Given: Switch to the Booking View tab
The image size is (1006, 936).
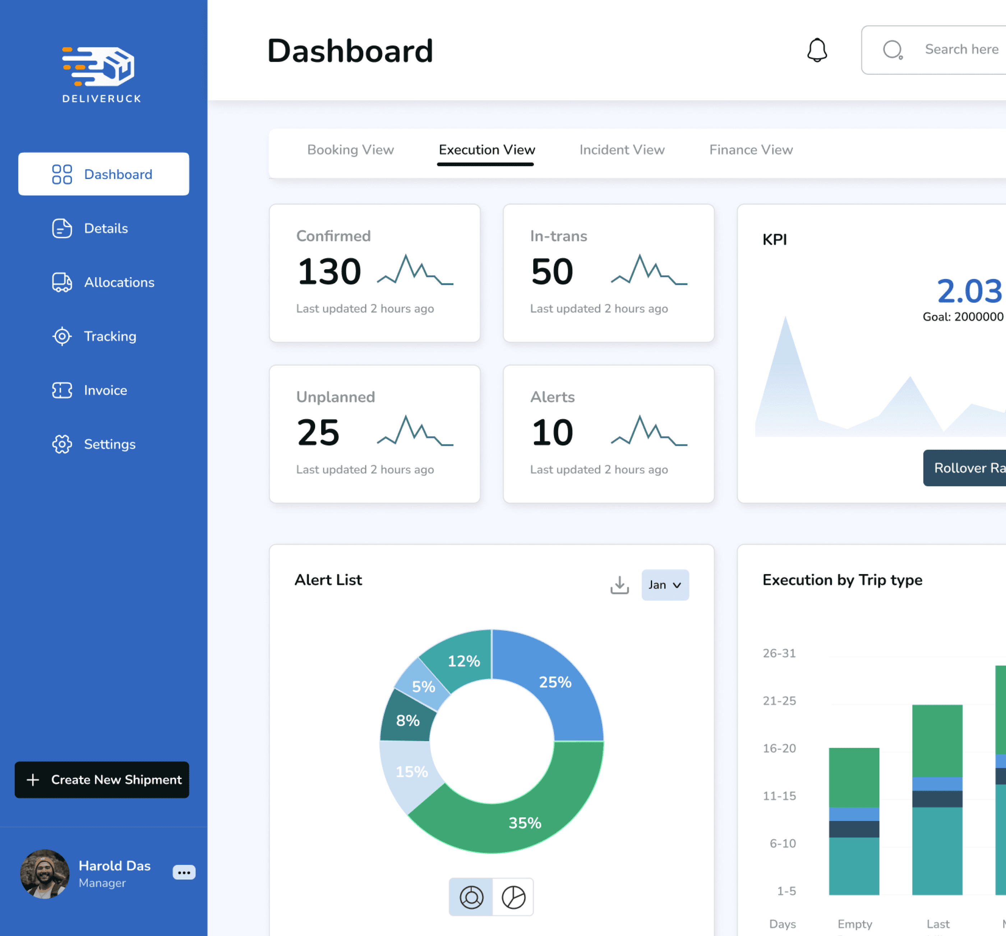Looking at the screenshot, I should 350,150.
